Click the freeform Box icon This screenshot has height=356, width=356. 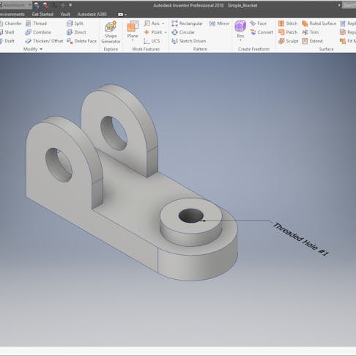pos(240,26)
